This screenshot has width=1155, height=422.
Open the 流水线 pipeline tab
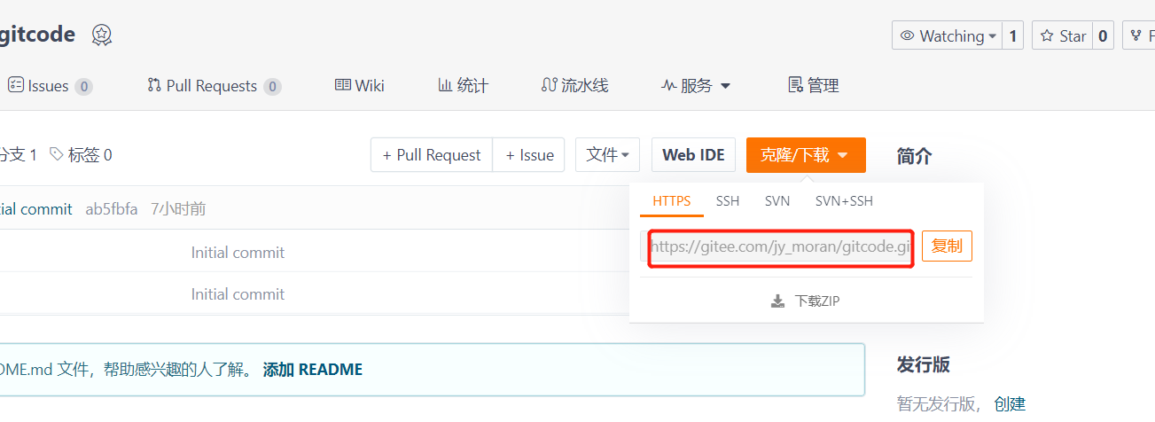(574, 85)
